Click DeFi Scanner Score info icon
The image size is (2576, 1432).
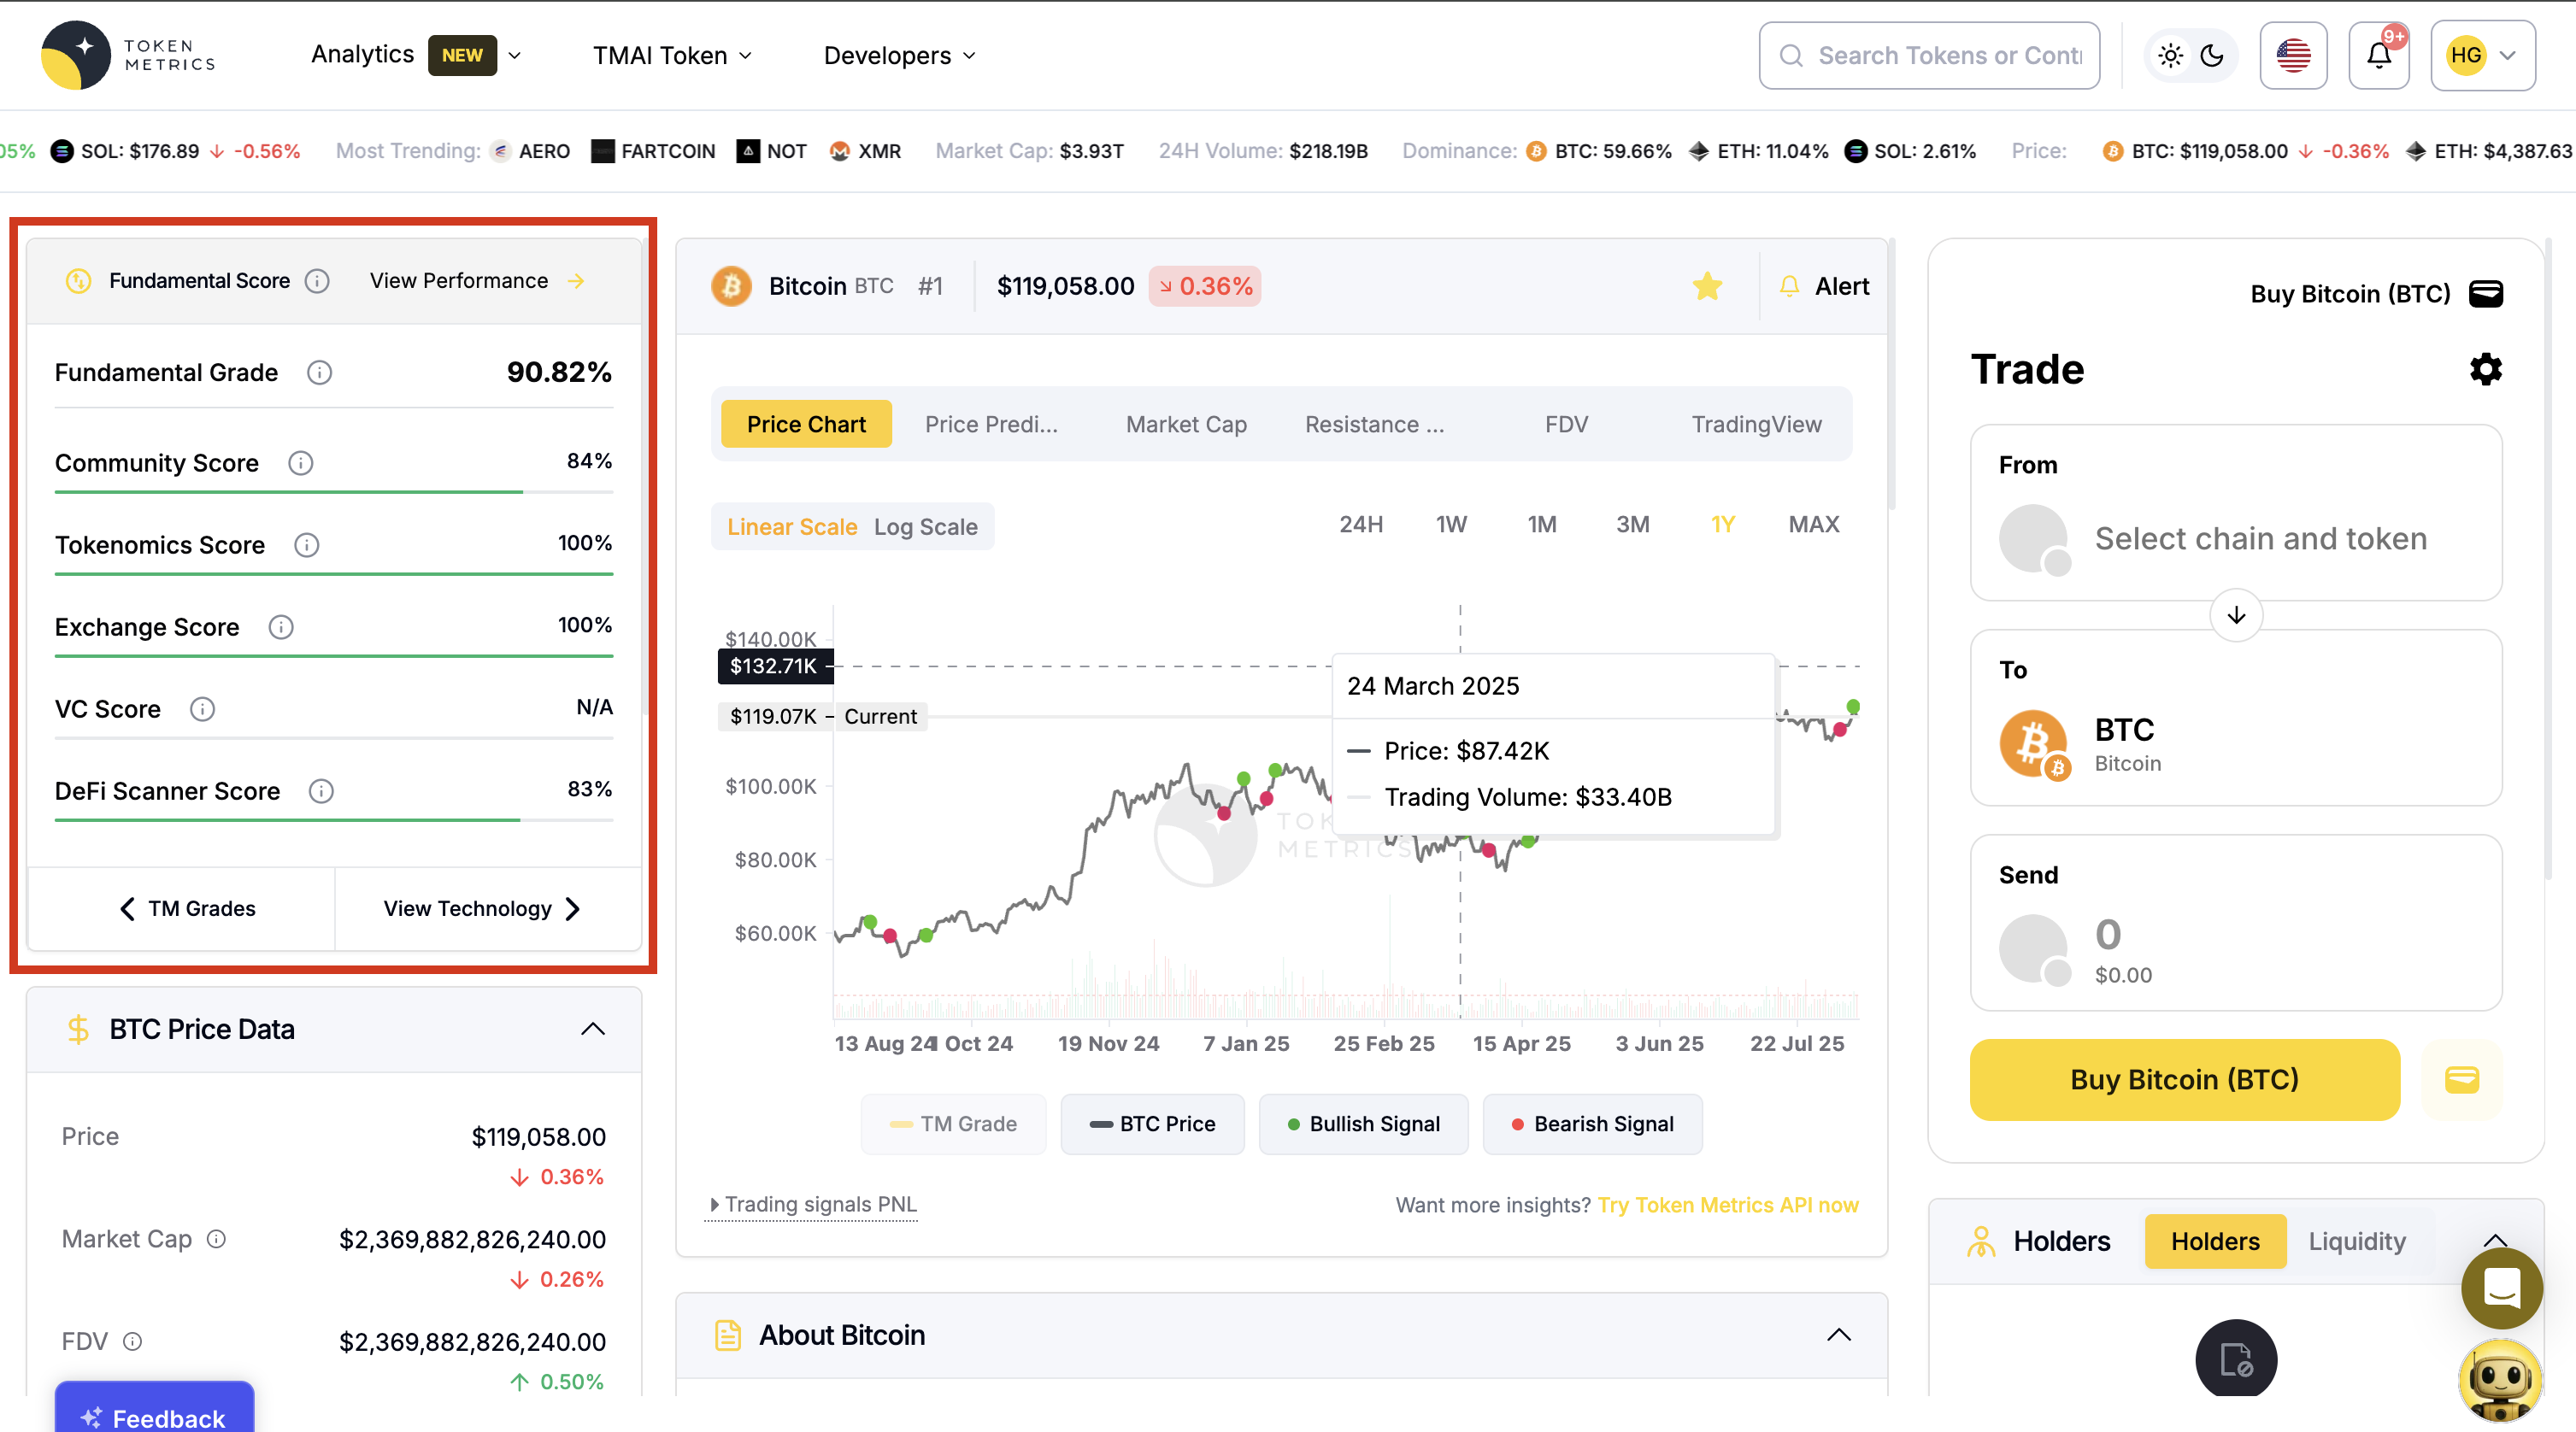pyautogui.click(x=321, y=791)
